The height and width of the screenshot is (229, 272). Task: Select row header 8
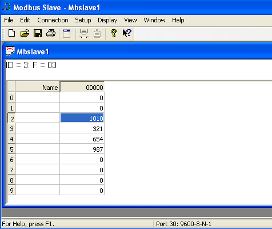(11, 180)
